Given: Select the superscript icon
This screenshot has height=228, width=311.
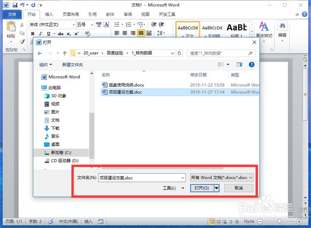Looking at the screenshot, I should [76, 33].
